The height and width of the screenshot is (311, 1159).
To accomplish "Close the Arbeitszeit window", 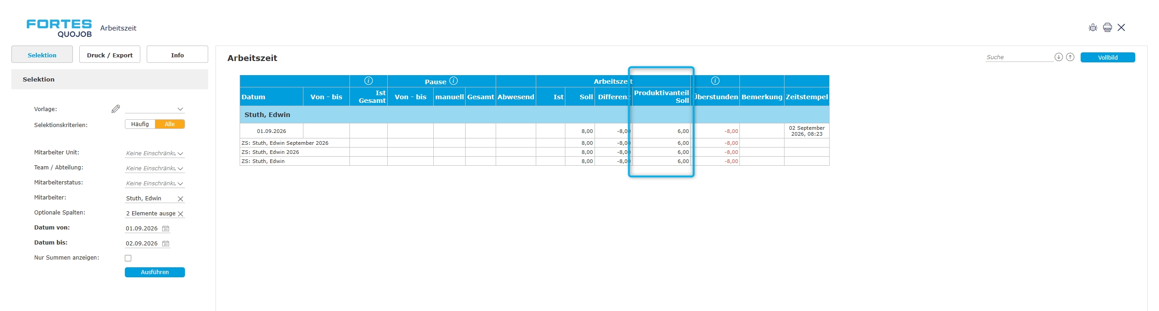I will (x=1122, y=28).
